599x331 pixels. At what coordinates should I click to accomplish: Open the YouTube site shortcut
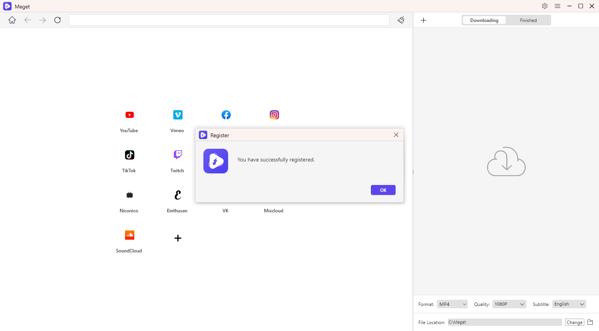129,115
